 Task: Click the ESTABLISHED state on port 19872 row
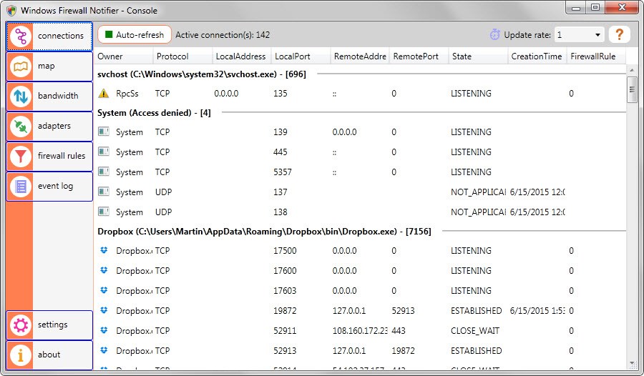coord(476,311)
